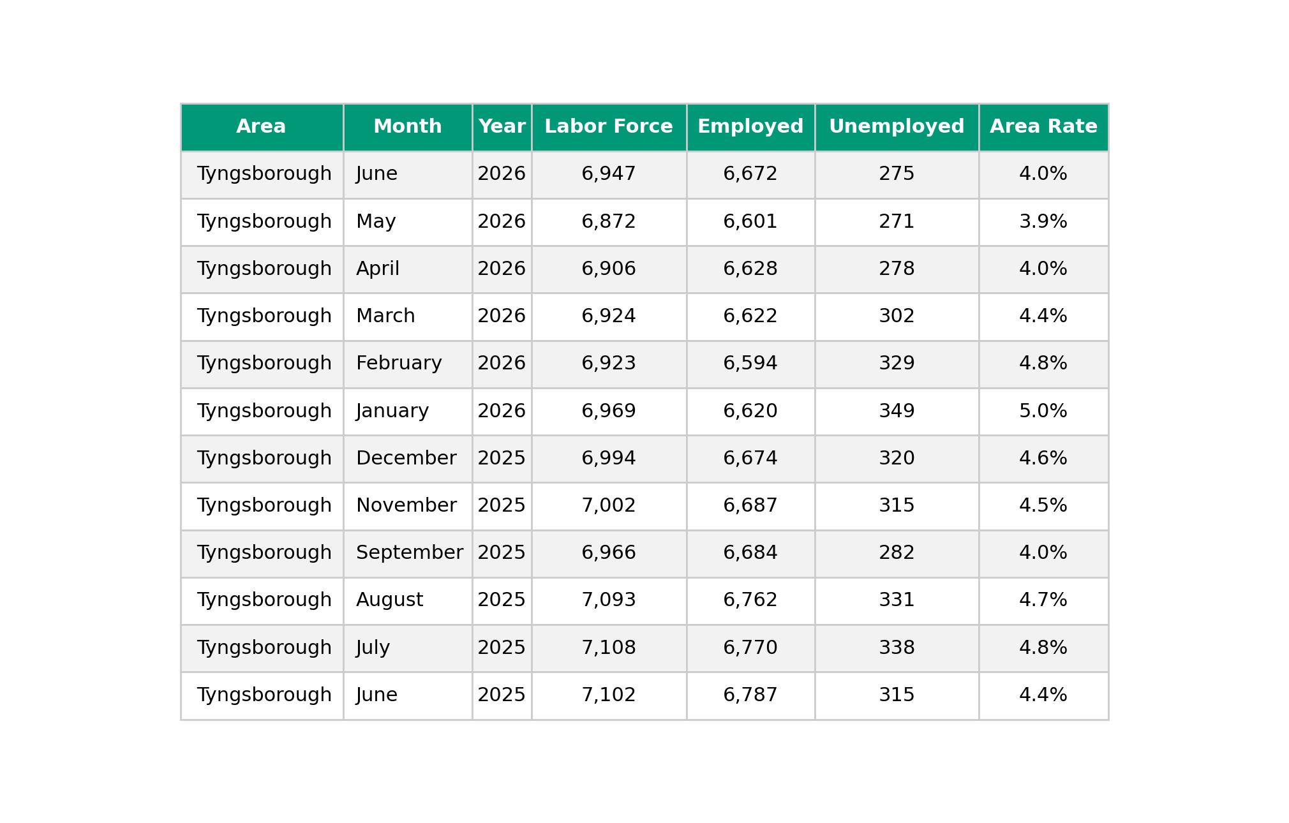Select the 3.9% area rate cell
Screen dimensions: 1289x823
click(x=1043, y=222)
